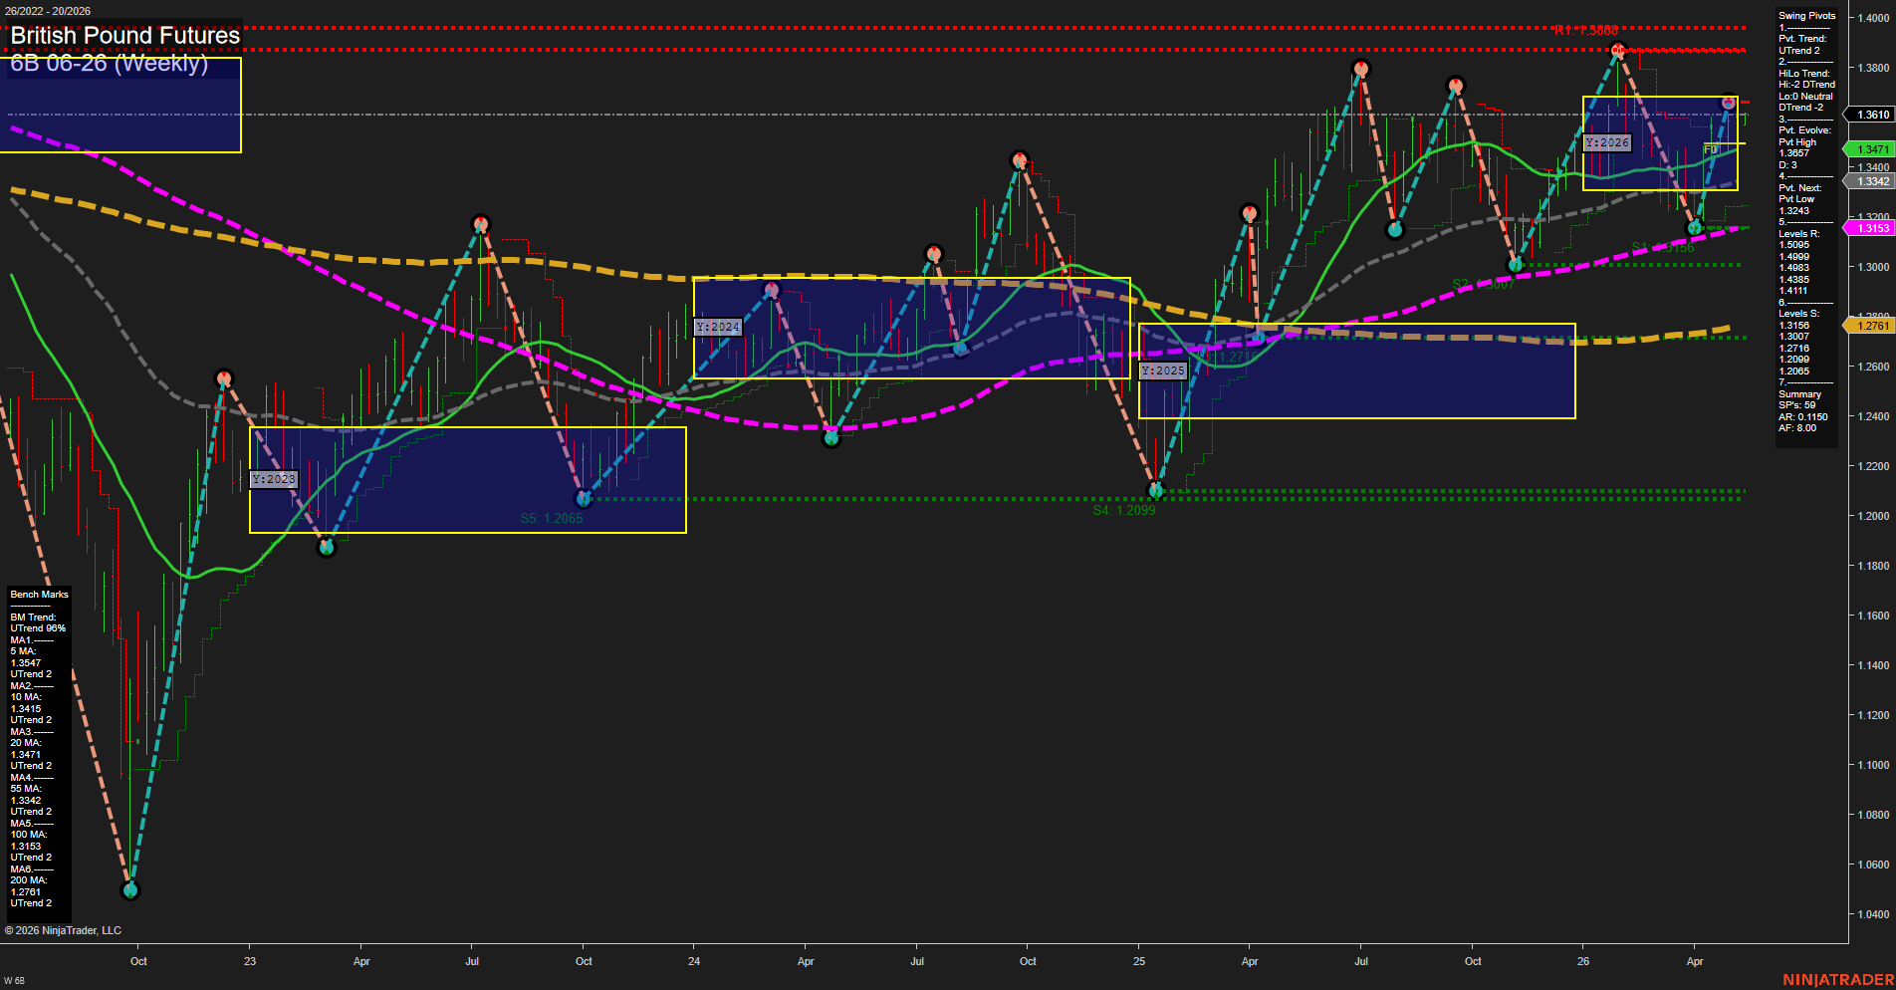Click the 24 year label on time axis
The image size is (1896, 990).
(x=694, y=961)
